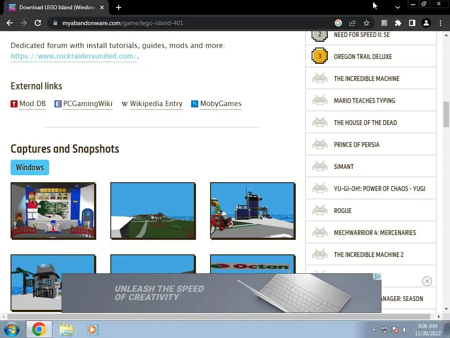Open the island overview screenshot thumbnail
Image resolution: width=450 pixels, height=338 pixels.
click(x=153, y=211)
